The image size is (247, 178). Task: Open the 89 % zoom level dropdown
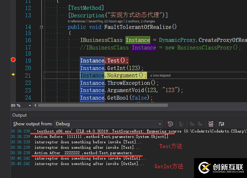click(21, 105)
